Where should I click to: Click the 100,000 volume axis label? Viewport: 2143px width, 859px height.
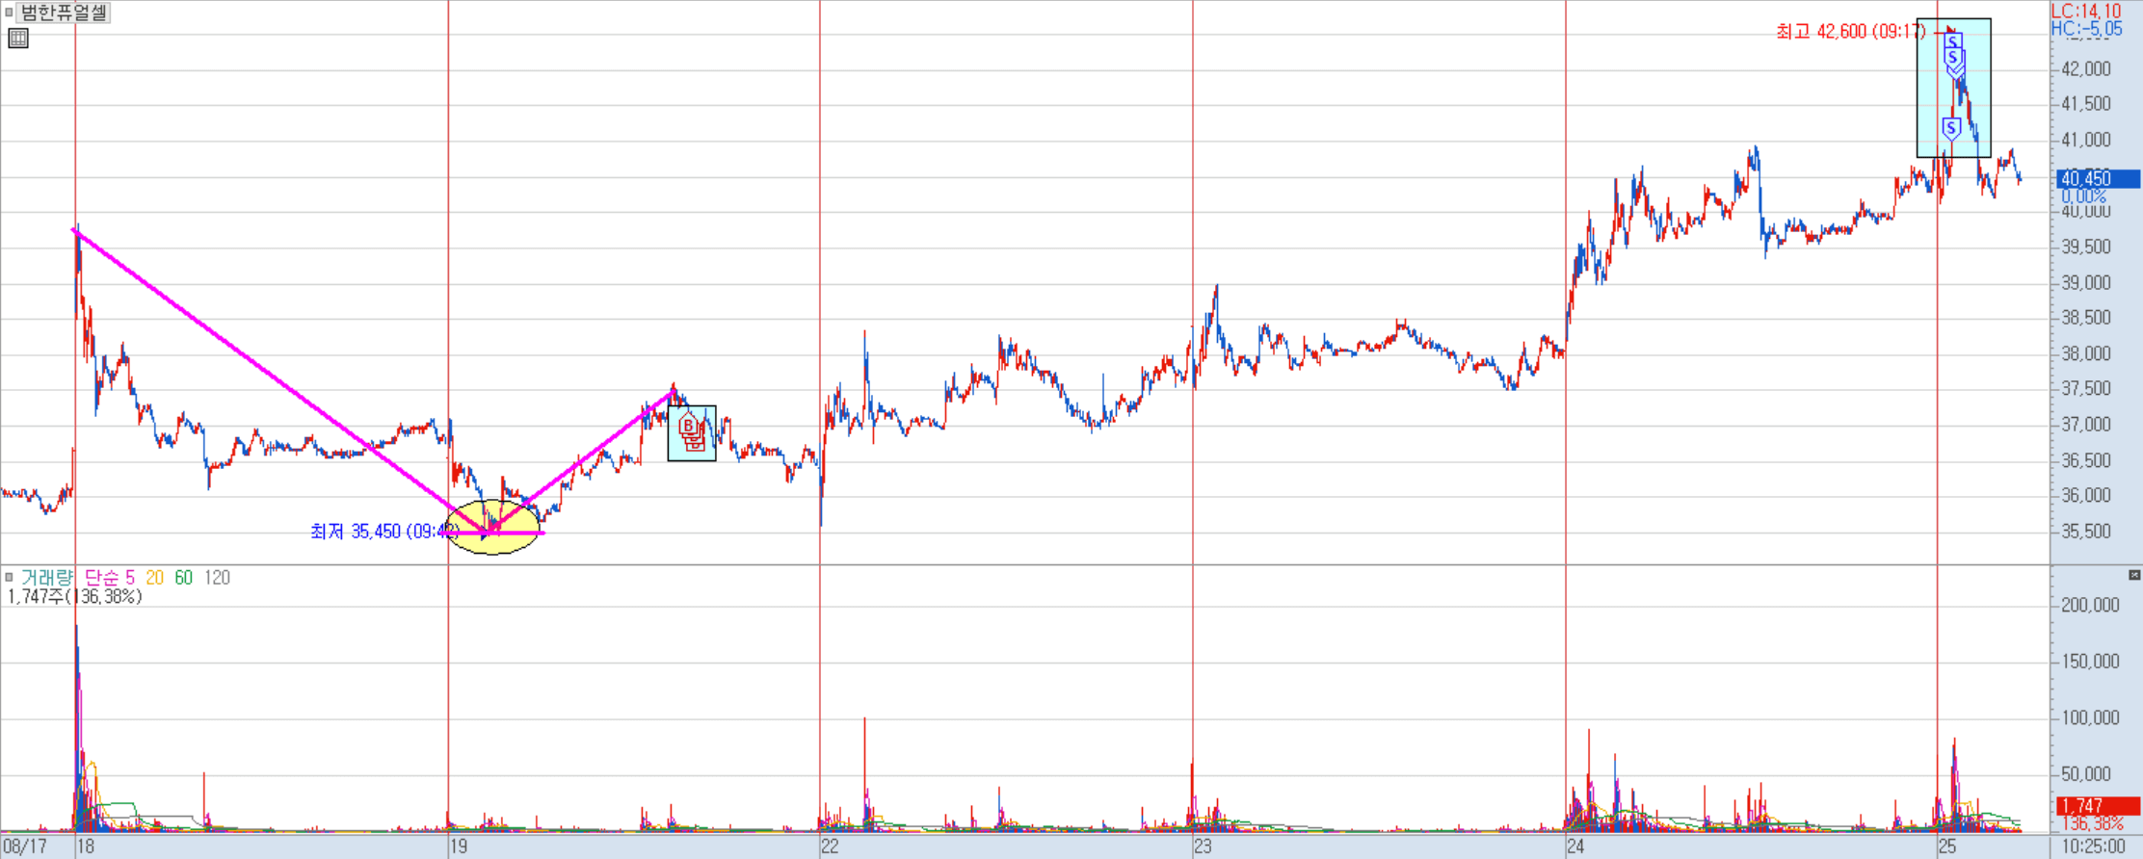click(x=2091, y=718)
